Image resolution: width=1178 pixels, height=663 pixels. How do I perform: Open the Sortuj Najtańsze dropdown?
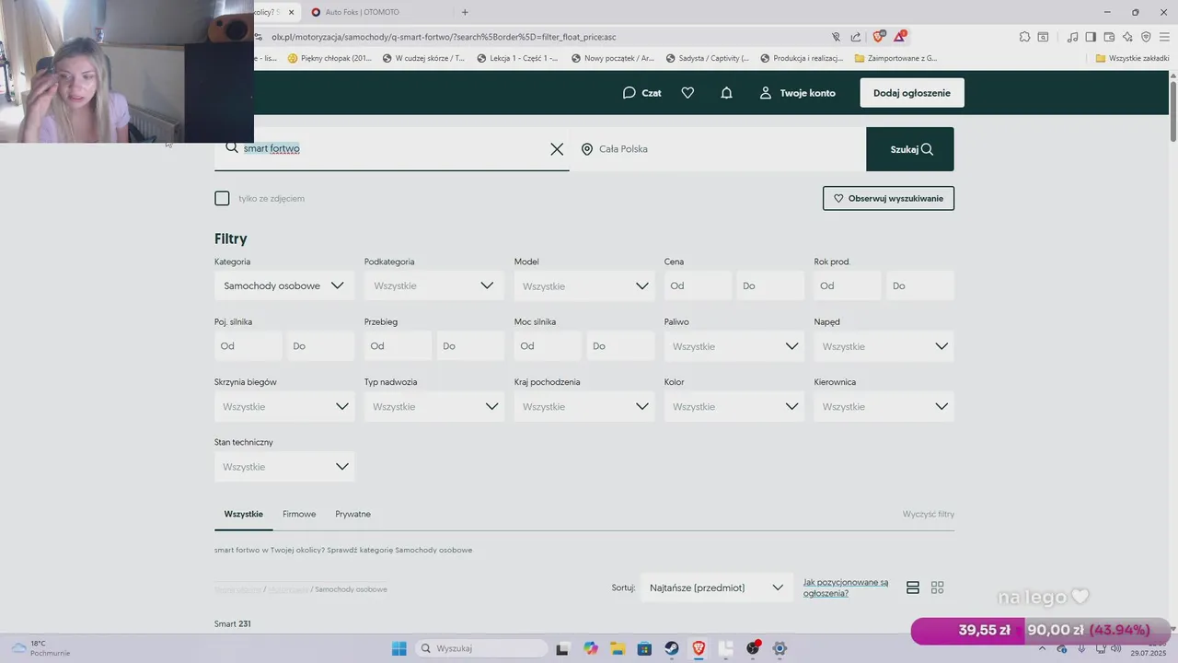[716, 587]
